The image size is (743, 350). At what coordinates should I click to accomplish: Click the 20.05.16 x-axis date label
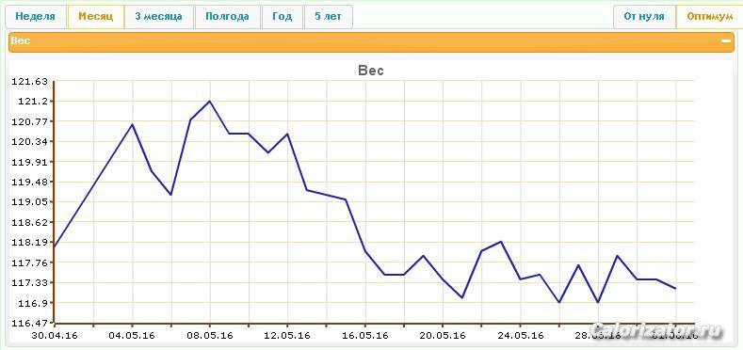point(442,336)
